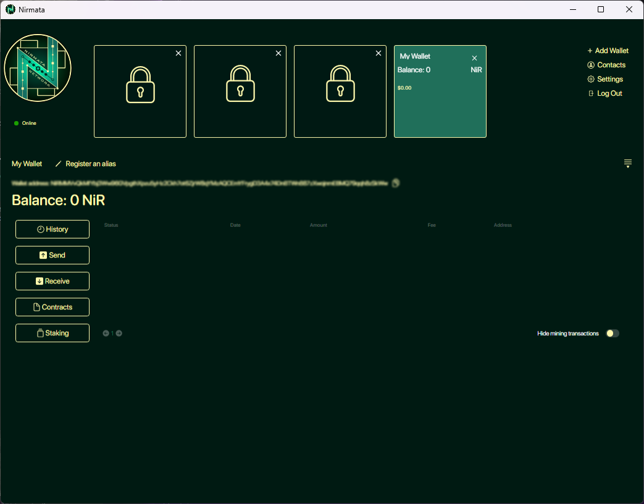The height and width of the screenshot is (504, 644).
Task: Open the Receive screen
Action: click(x=52, y=281)
